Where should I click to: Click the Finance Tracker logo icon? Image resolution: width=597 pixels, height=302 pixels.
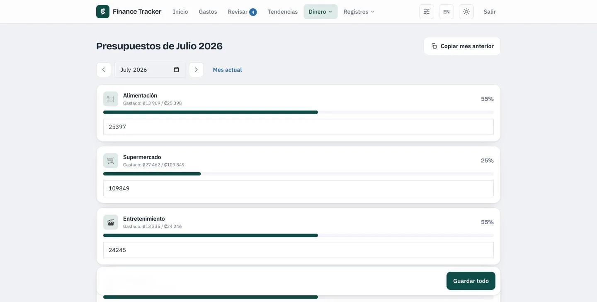click(x=103, y=12)
